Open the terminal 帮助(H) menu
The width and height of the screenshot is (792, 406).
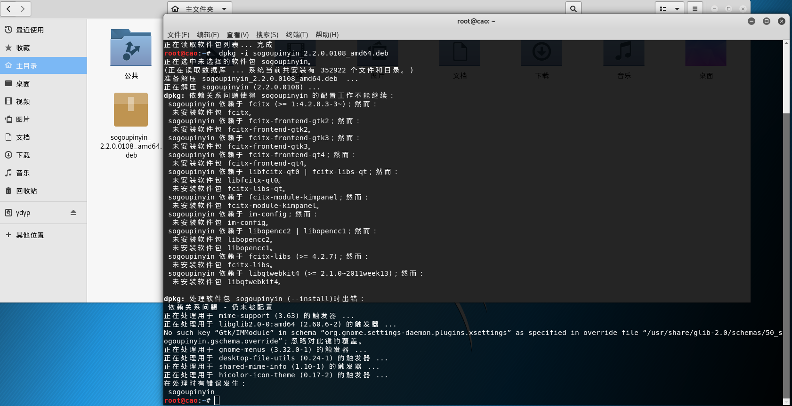click(327, 35)
